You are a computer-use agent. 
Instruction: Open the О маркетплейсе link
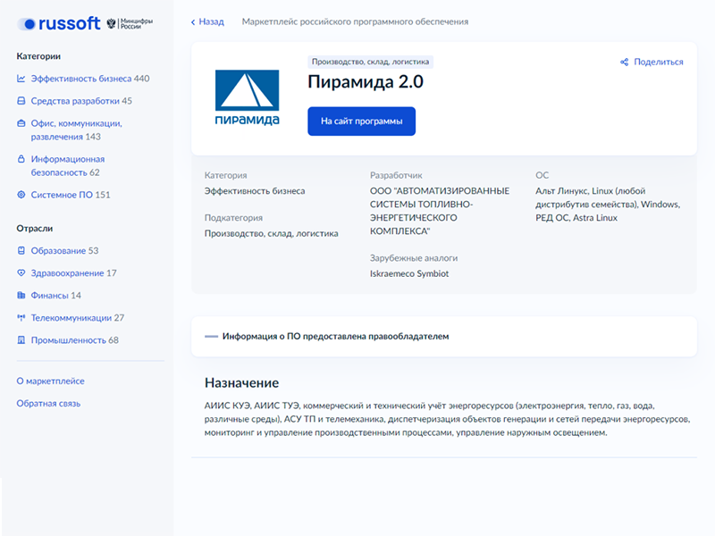click(51, 381)
